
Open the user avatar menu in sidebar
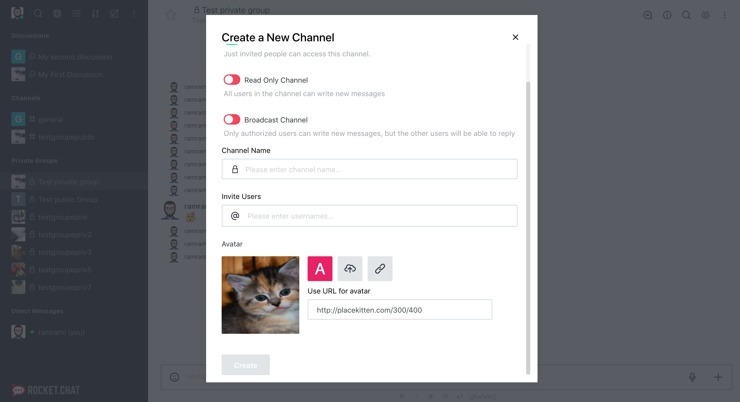pos(17,13)
